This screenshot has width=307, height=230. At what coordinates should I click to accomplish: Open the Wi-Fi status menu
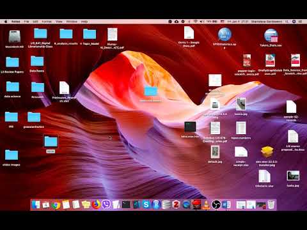tap(195, 22)
